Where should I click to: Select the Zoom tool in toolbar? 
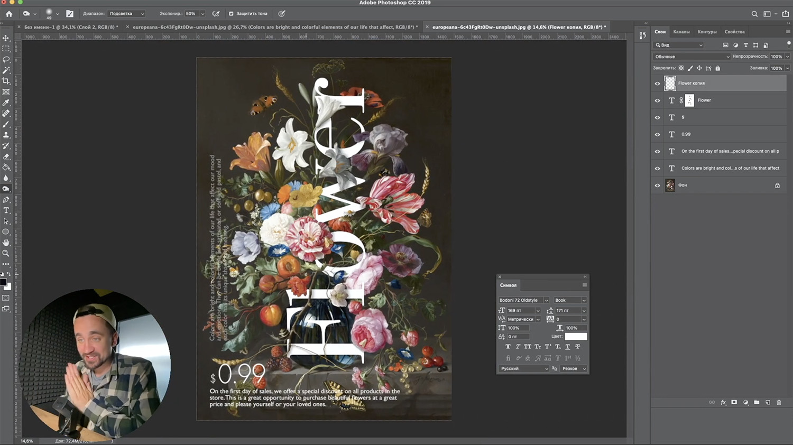[6, 253]
